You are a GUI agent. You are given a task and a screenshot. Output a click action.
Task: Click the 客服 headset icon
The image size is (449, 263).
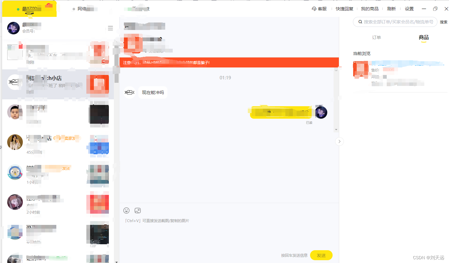[314, 9]
